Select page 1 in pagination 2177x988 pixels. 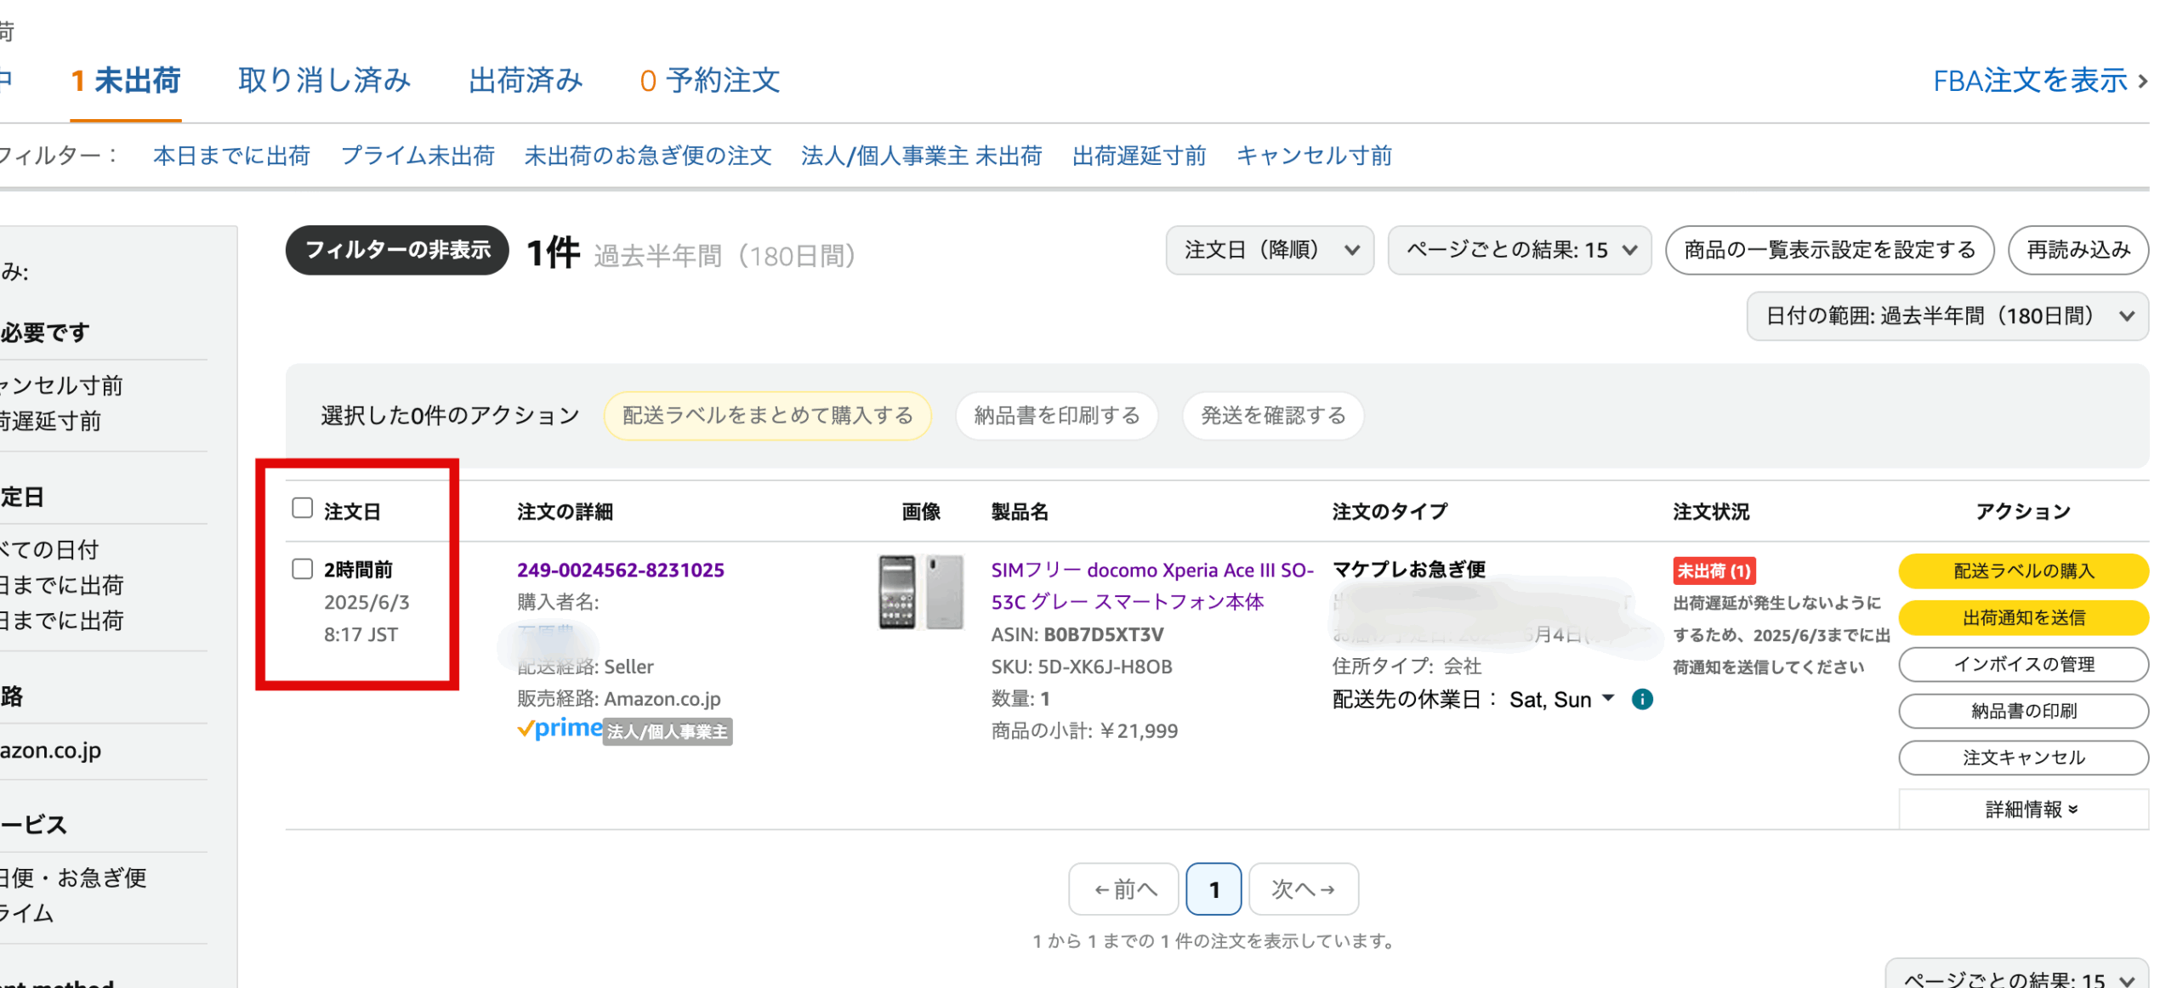[1213, 890]
